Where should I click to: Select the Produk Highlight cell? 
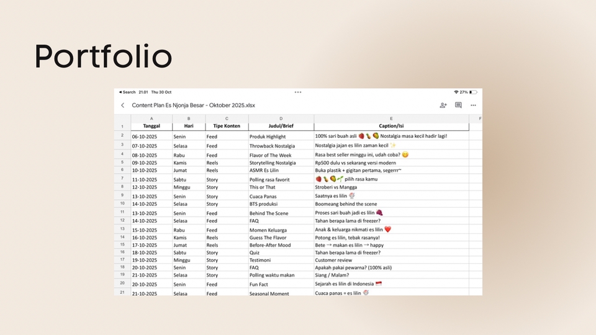point(268,136)
